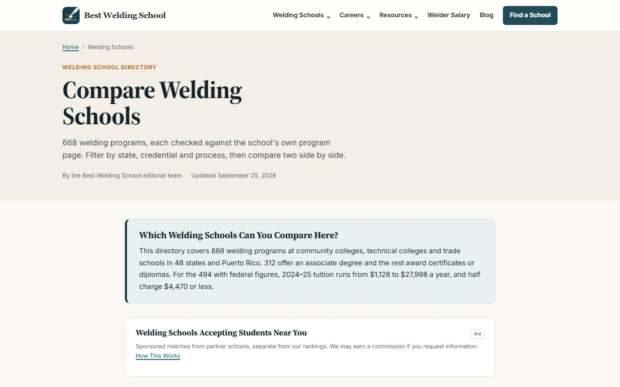Open the How This Works link

[158, 356]
